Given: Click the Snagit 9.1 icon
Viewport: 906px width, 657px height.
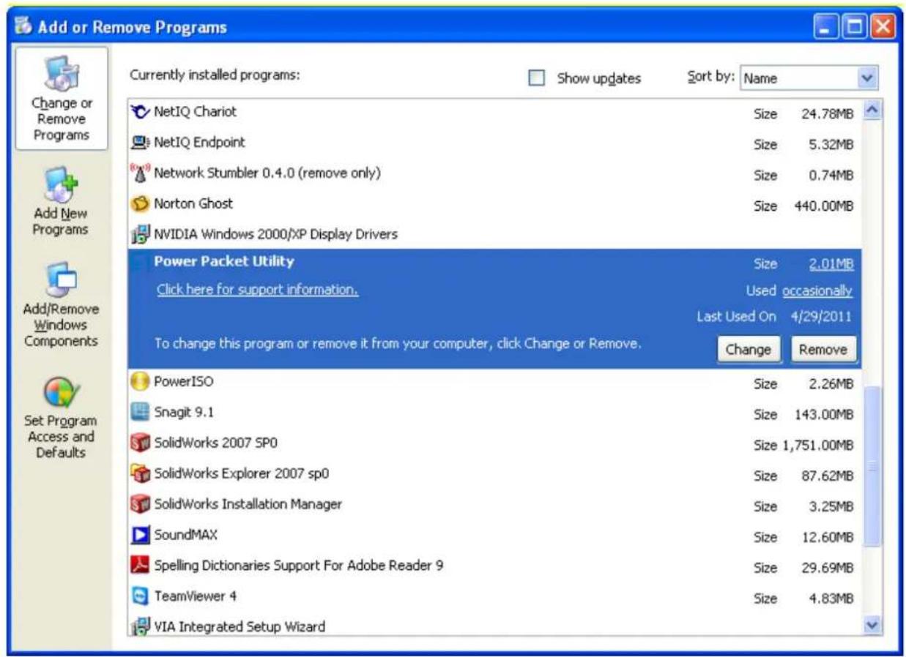Looking at the screenshot, I should click(139, 413).
